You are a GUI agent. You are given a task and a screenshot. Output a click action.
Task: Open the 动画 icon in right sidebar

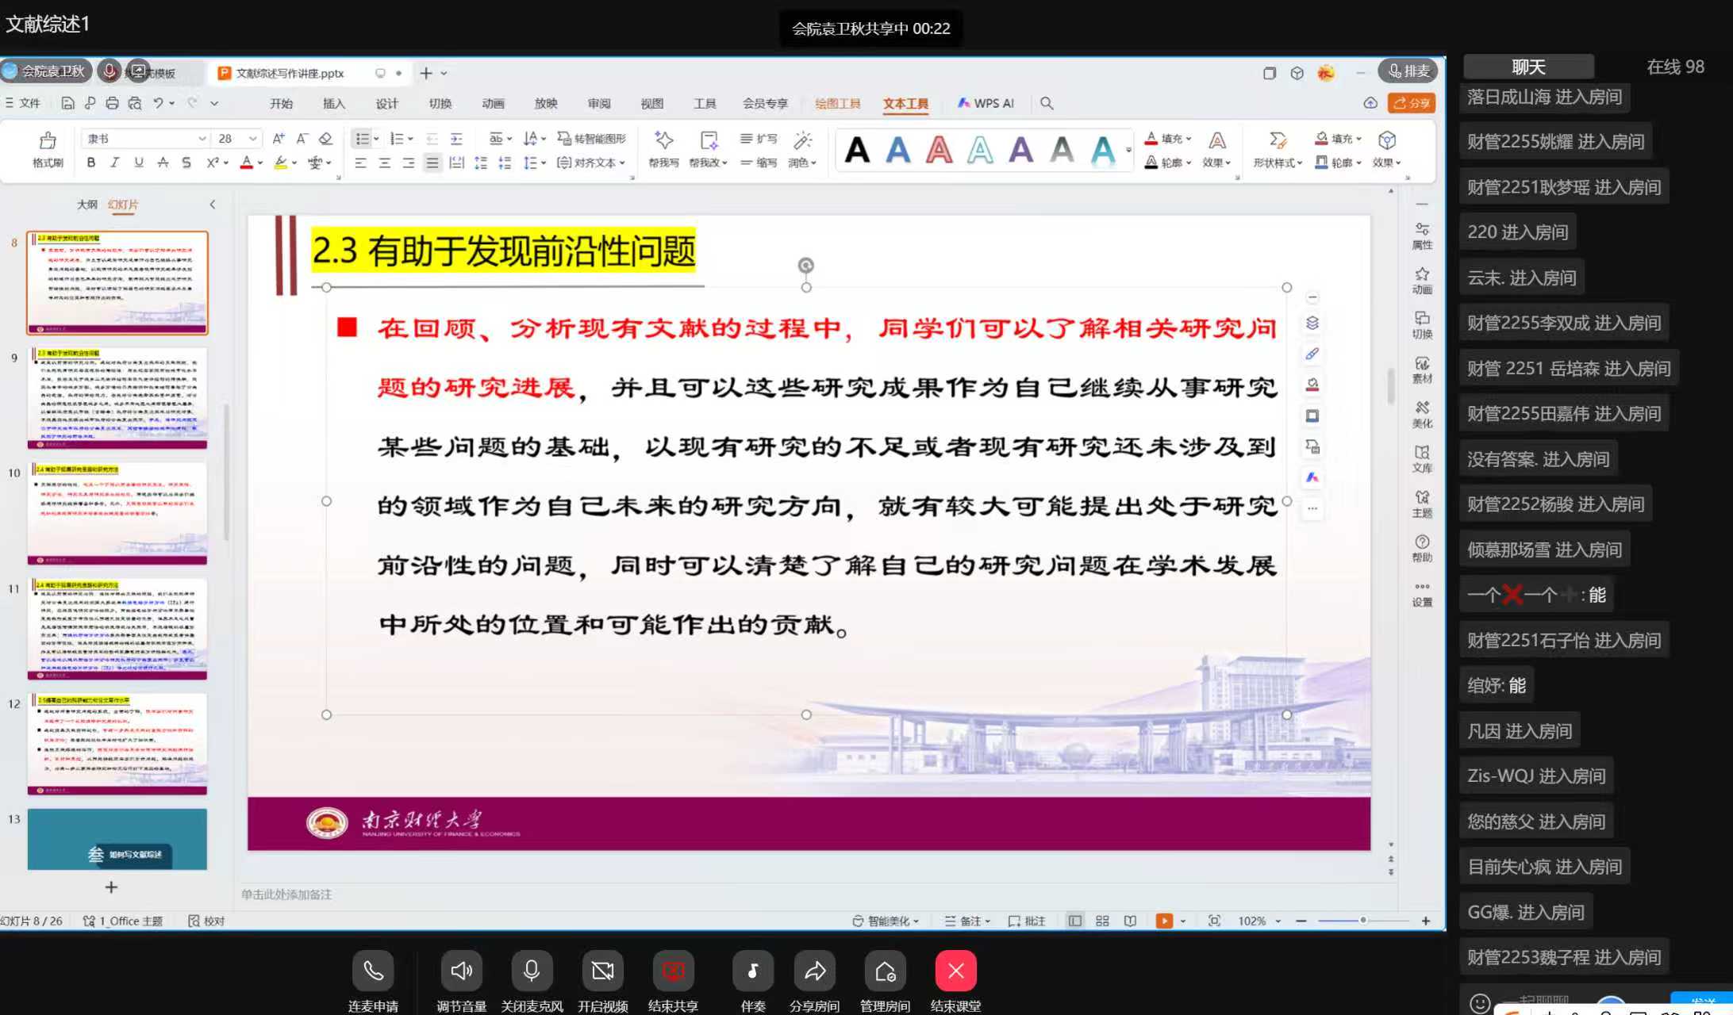pos(1422,280)
